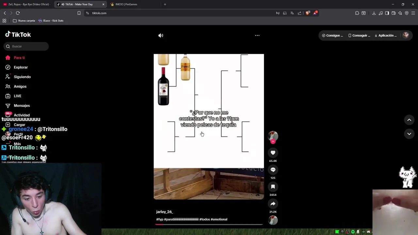Save the video with the bookmark icon
This screenshot has height=235, width=418.
coord(273,187)
